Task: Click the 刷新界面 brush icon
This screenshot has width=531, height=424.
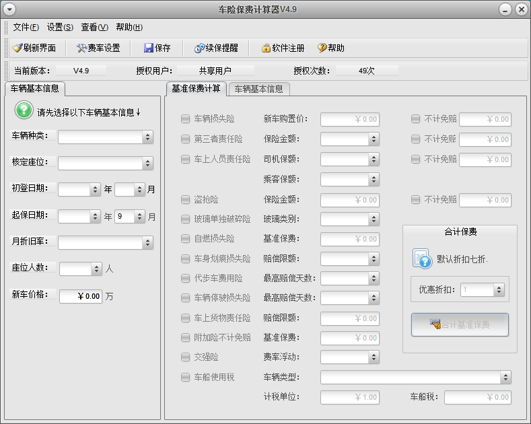Action: tap(17, 48)
